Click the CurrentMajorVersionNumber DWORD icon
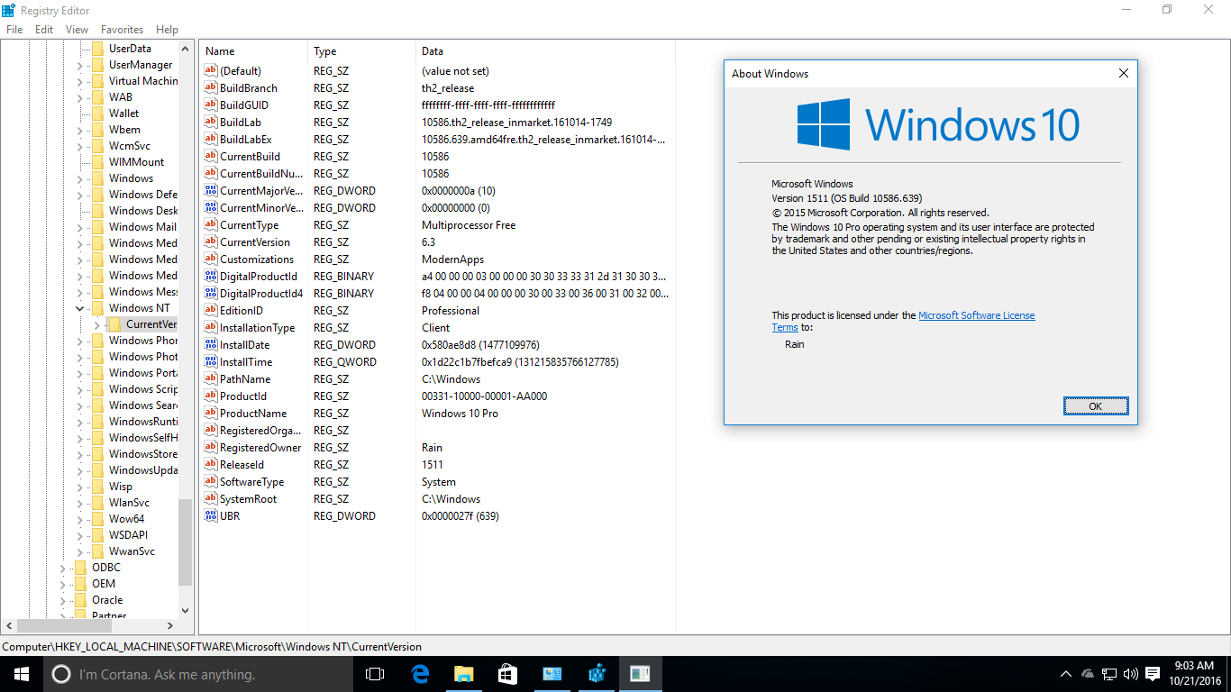Screen dimensions: 1231x692 tap(211, 190)
